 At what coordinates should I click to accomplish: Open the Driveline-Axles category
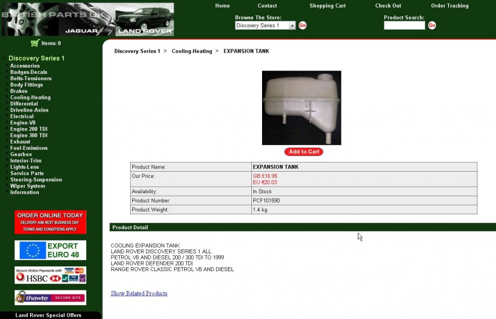29,110
